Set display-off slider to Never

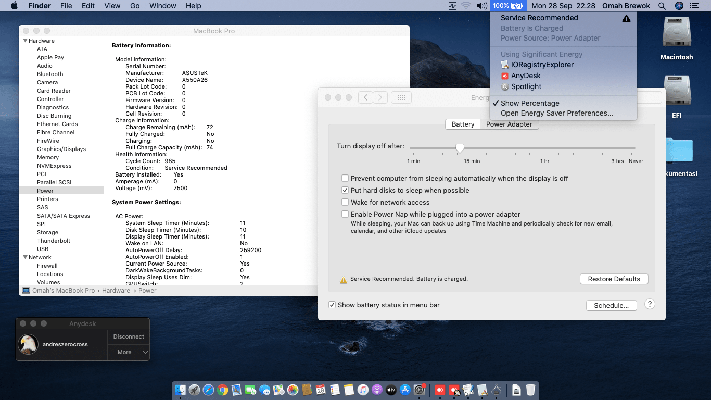click(635, 148)
